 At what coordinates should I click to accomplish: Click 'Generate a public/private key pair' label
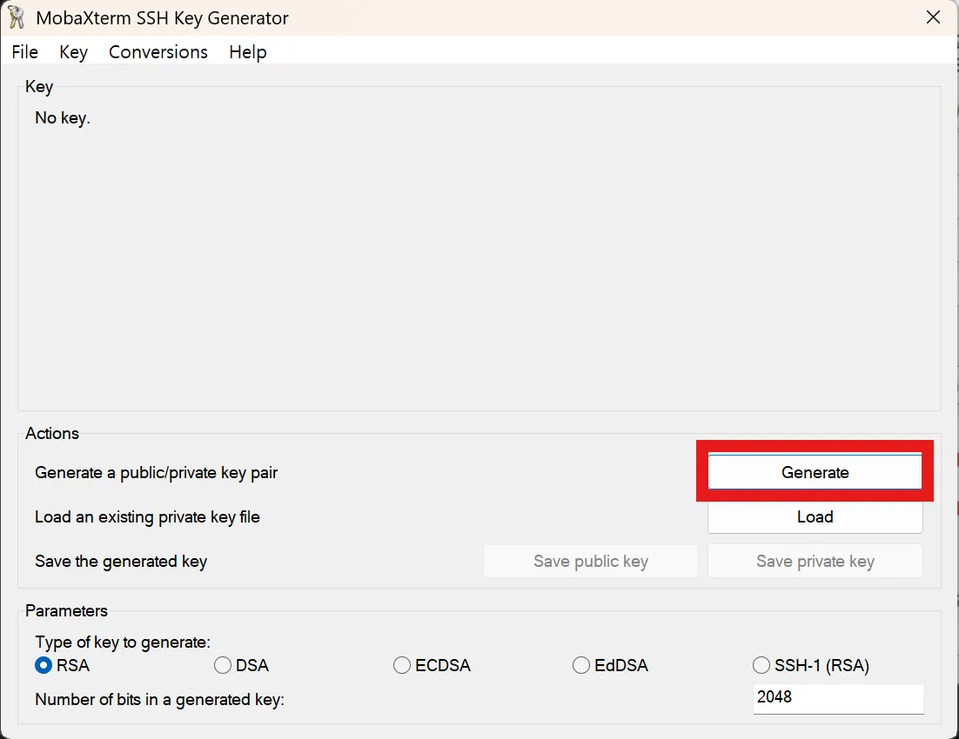[x=156, y=472]
